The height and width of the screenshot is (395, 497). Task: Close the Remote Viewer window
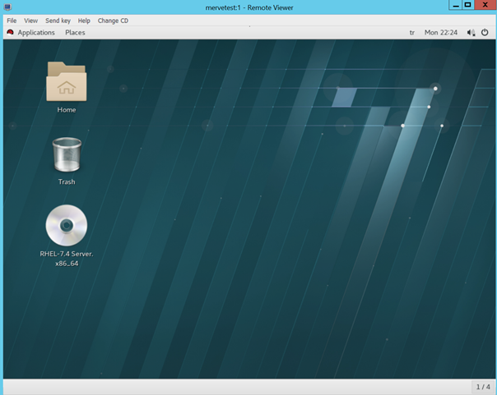coord(485,5)
